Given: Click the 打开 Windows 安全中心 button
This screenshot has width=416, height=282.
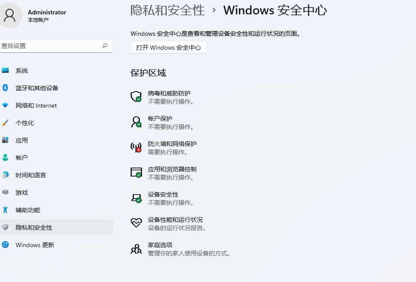Looking at the screenshot, I should (x=168, y=48).
